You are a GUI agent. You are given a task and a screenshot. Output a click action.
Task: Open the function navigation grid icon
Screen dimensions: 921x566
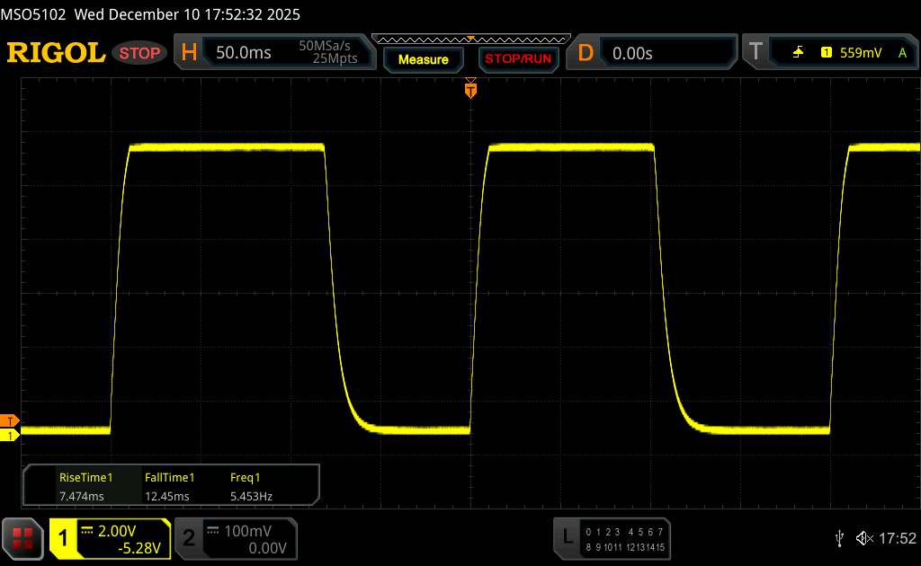(x=23, y=537)
